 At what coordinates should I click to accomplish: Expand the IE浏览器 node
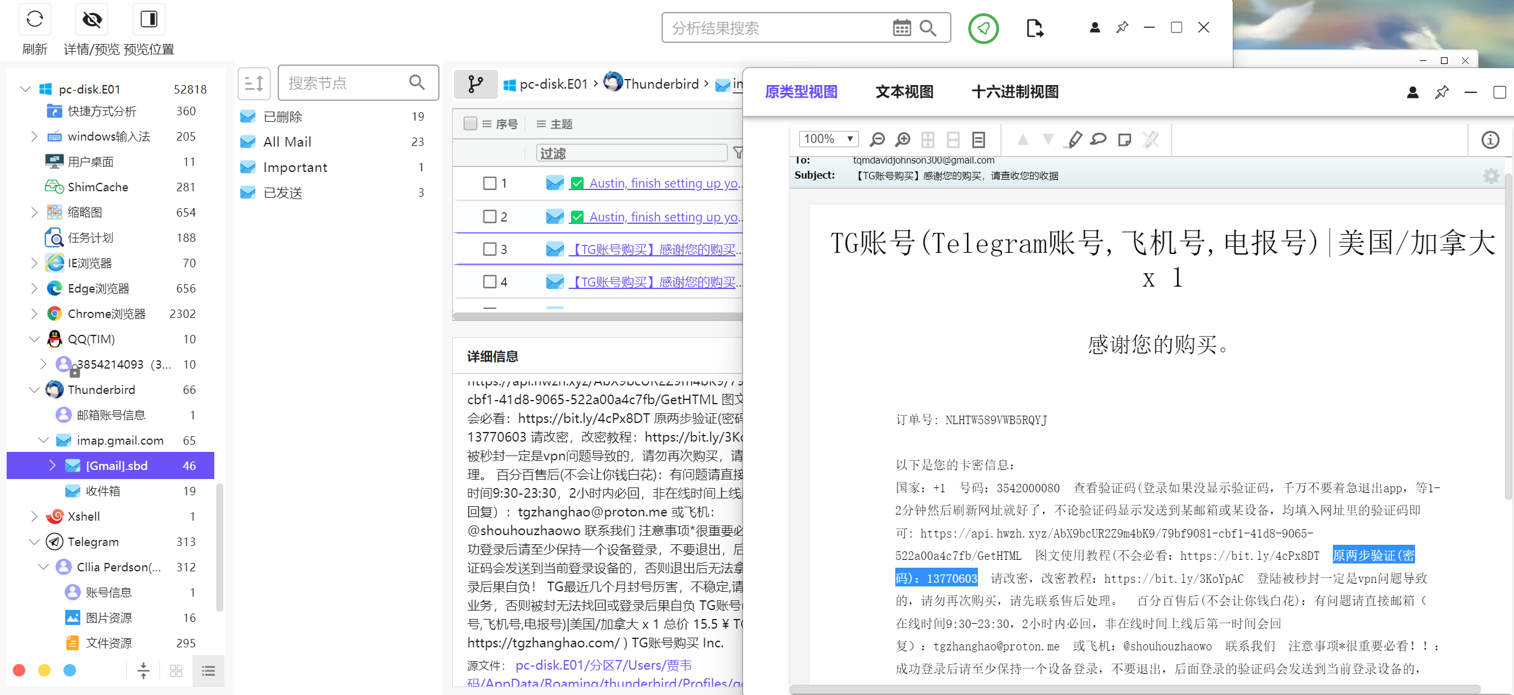(x=34, y=262)
